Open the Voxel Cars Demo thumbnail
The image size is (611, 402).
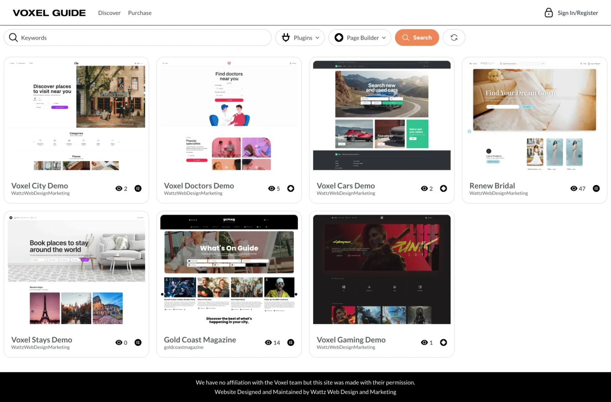pyautogui.click(x=382, y=115)
